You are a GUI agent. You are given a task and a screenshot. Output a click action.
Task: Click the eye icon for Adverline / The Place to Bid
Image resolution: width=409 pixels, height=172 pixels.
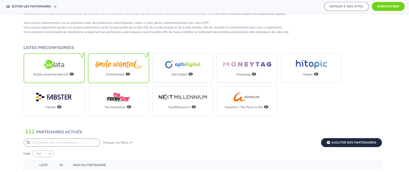266,107
